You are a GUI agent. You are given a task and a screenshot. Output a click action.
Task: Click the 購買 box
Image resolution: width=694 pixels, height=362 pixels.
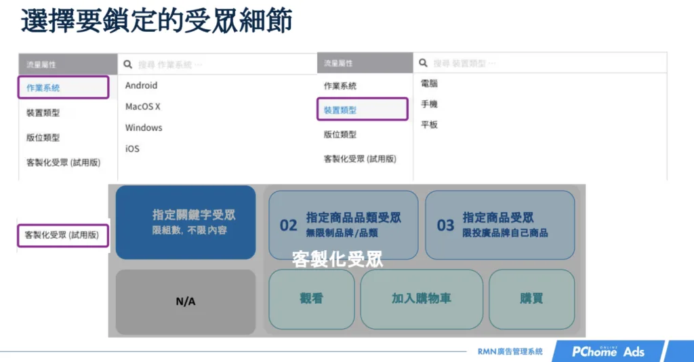click(531, 299)
